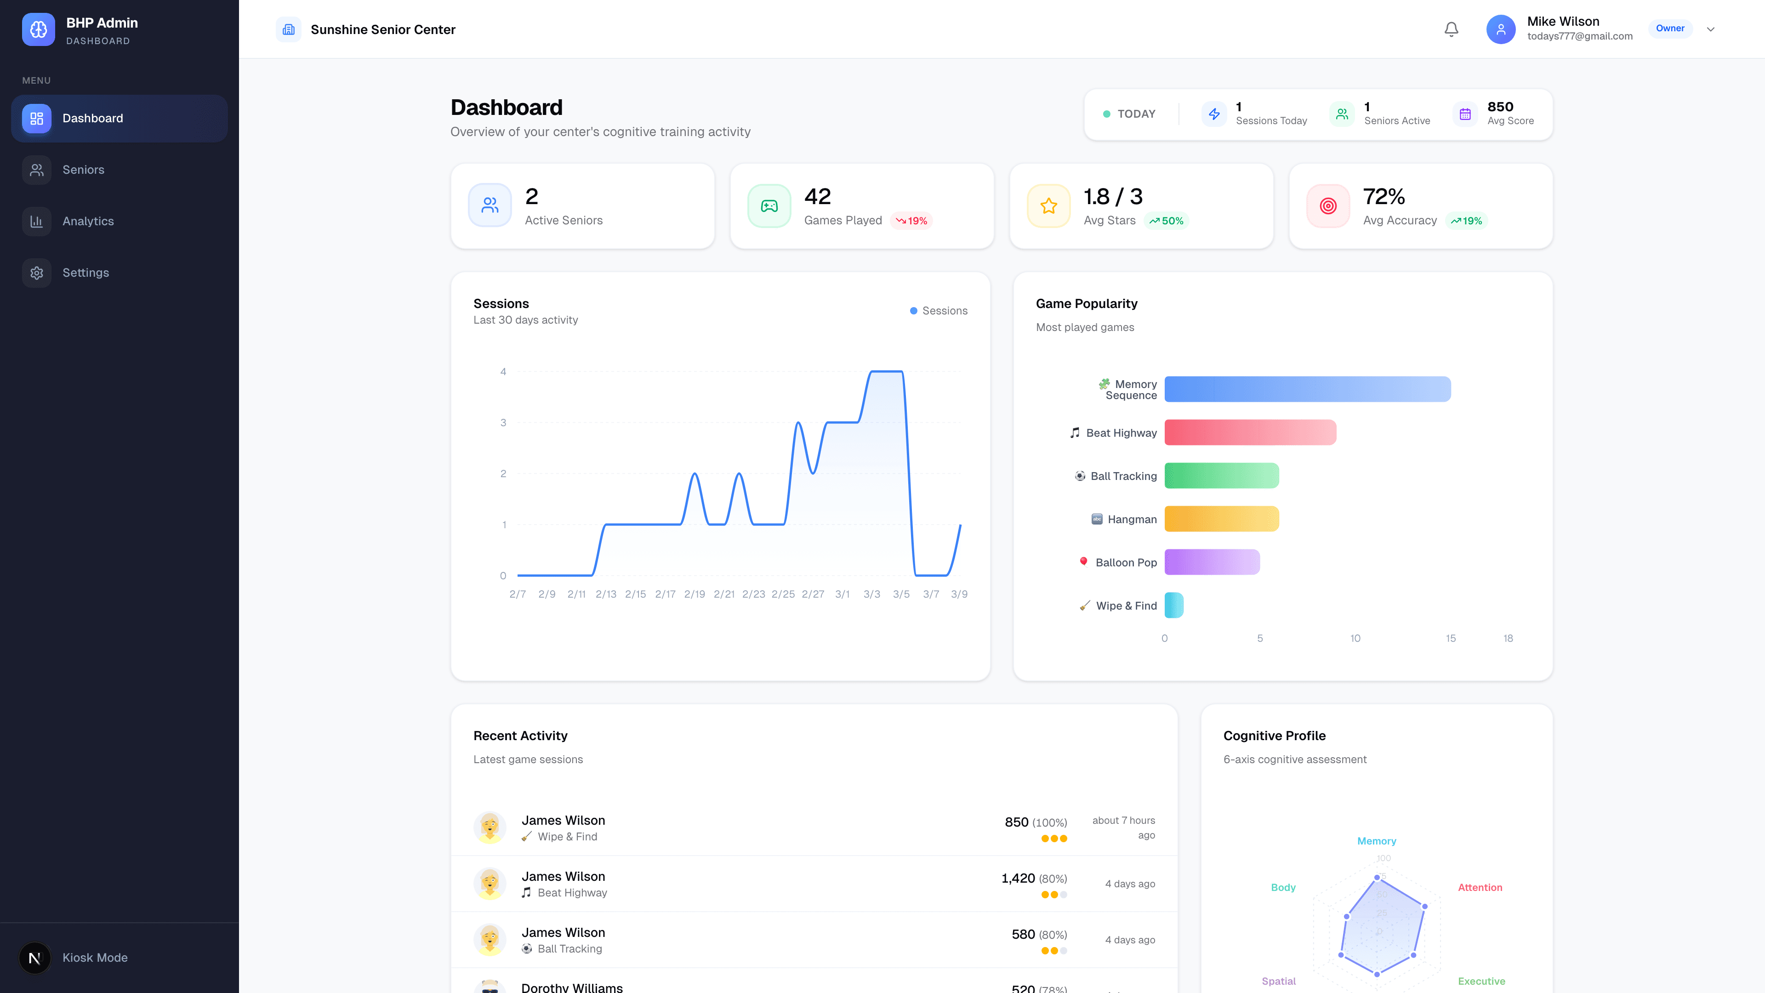Screen dimensions: 1765x993
Task: Click the Owner badge
Action: (1670, 28)
